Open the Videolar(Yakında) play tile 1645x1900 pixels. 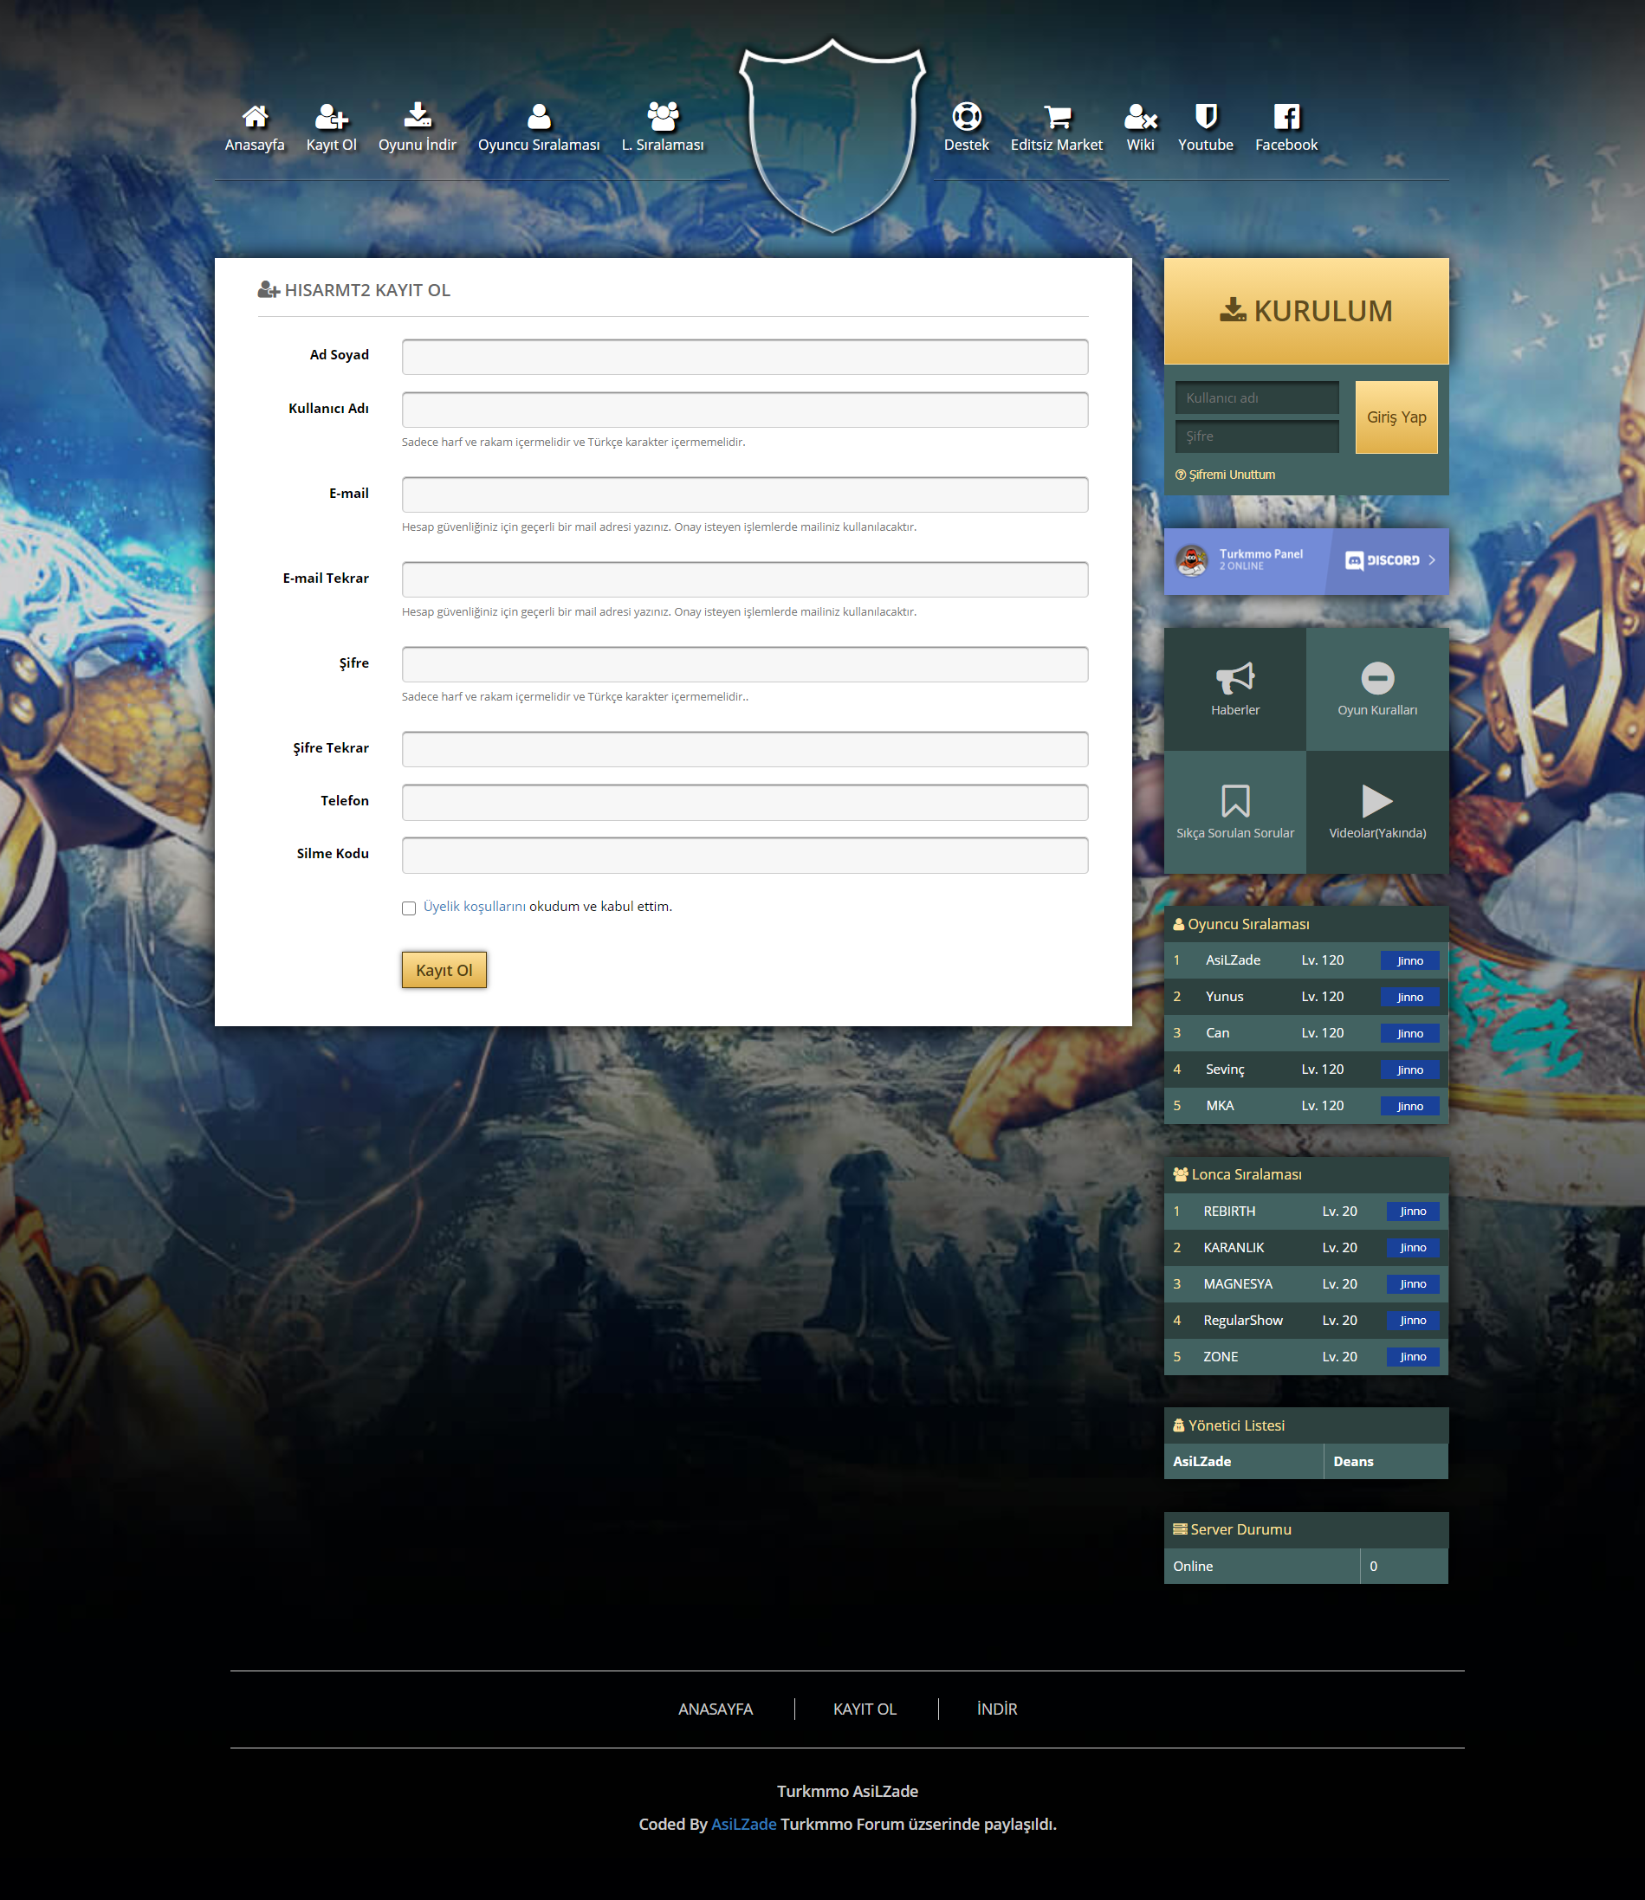pos(1377,812)
